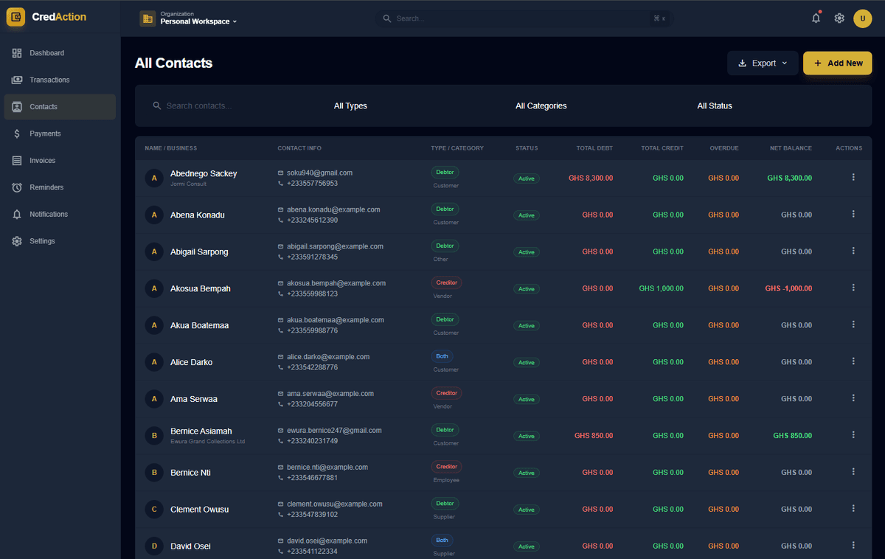Open row actions for Bernice Asiamah
The width and height of the screenshot is (885, 559).
(x=853, y=435)
